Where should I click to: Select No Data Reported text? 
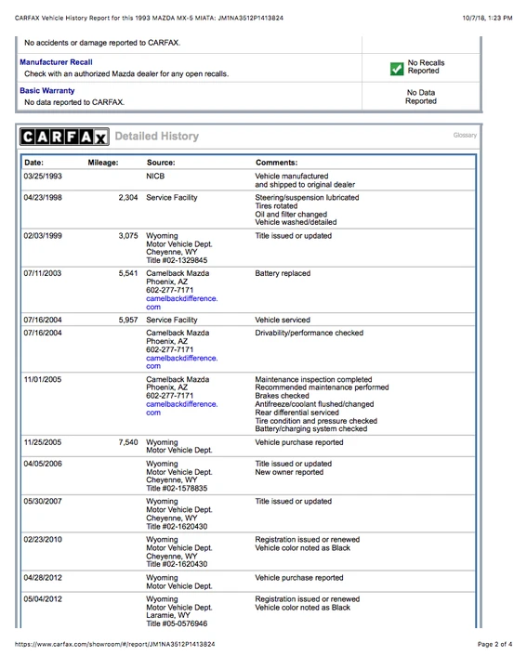coord(421,97)
